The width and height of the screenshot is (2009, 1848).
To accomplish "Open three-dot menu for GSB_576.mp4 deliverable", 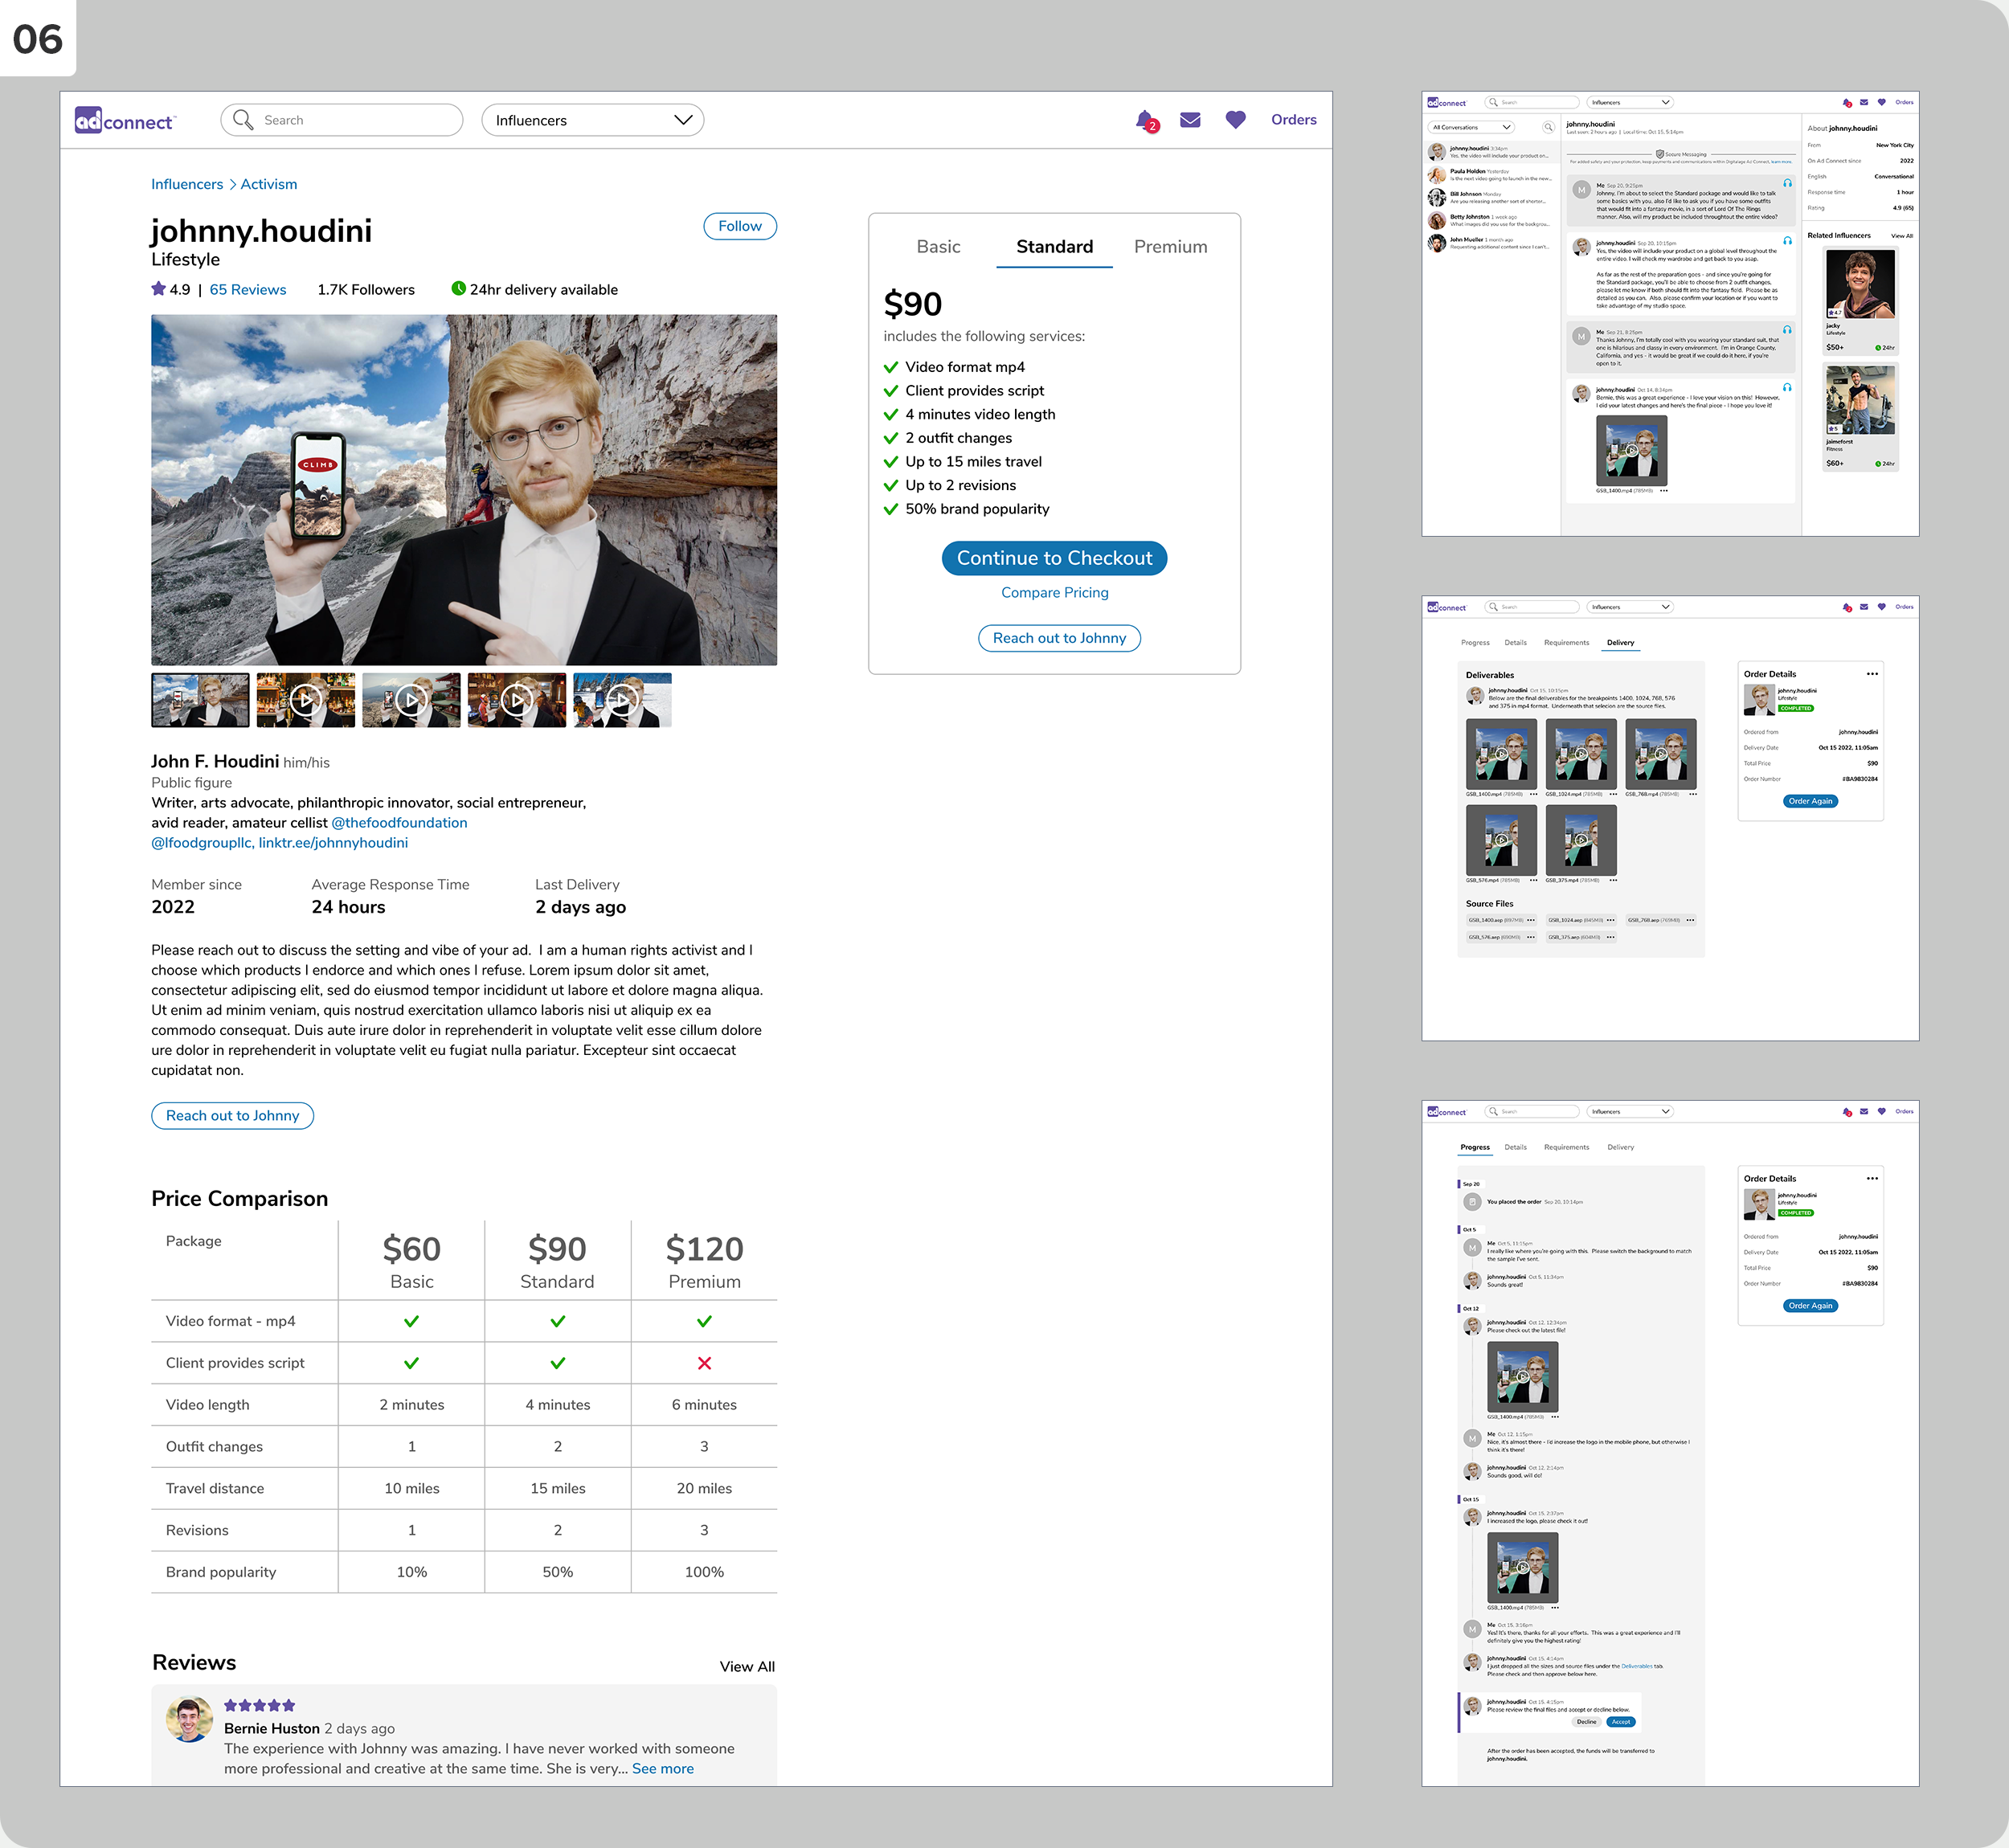I will click(1533, 880).
